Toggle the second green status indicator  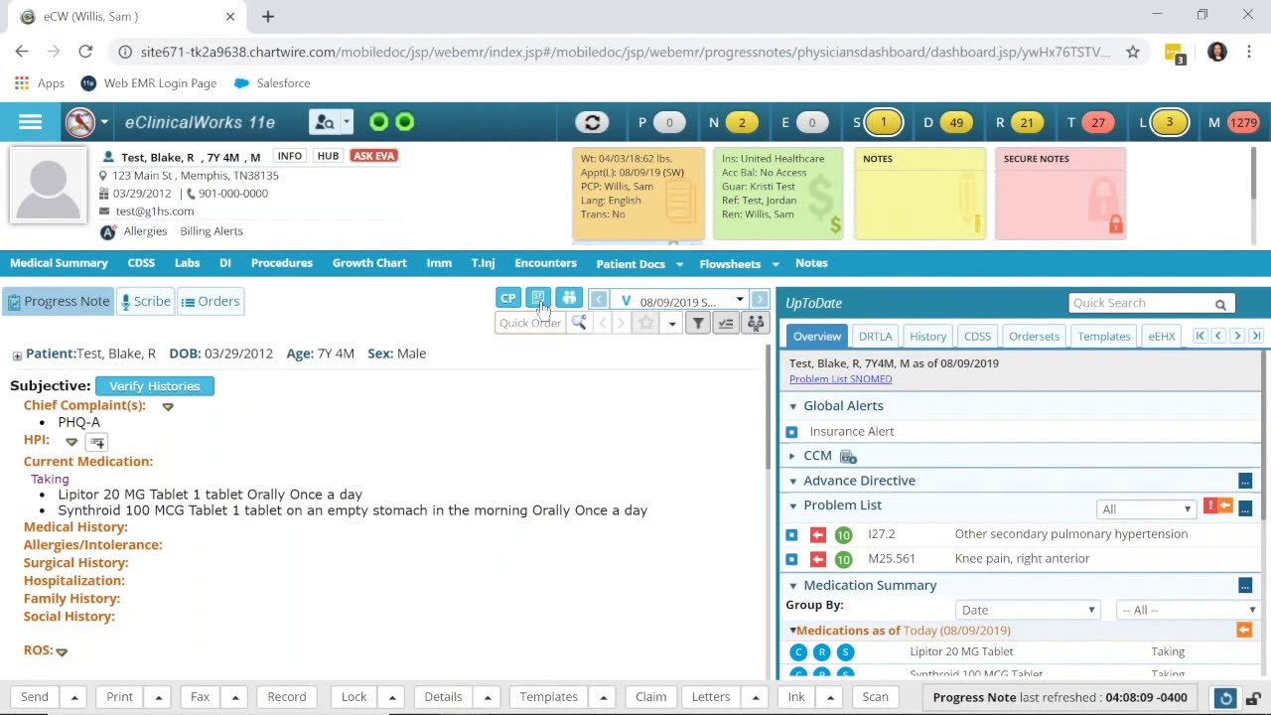click(404, 122)
